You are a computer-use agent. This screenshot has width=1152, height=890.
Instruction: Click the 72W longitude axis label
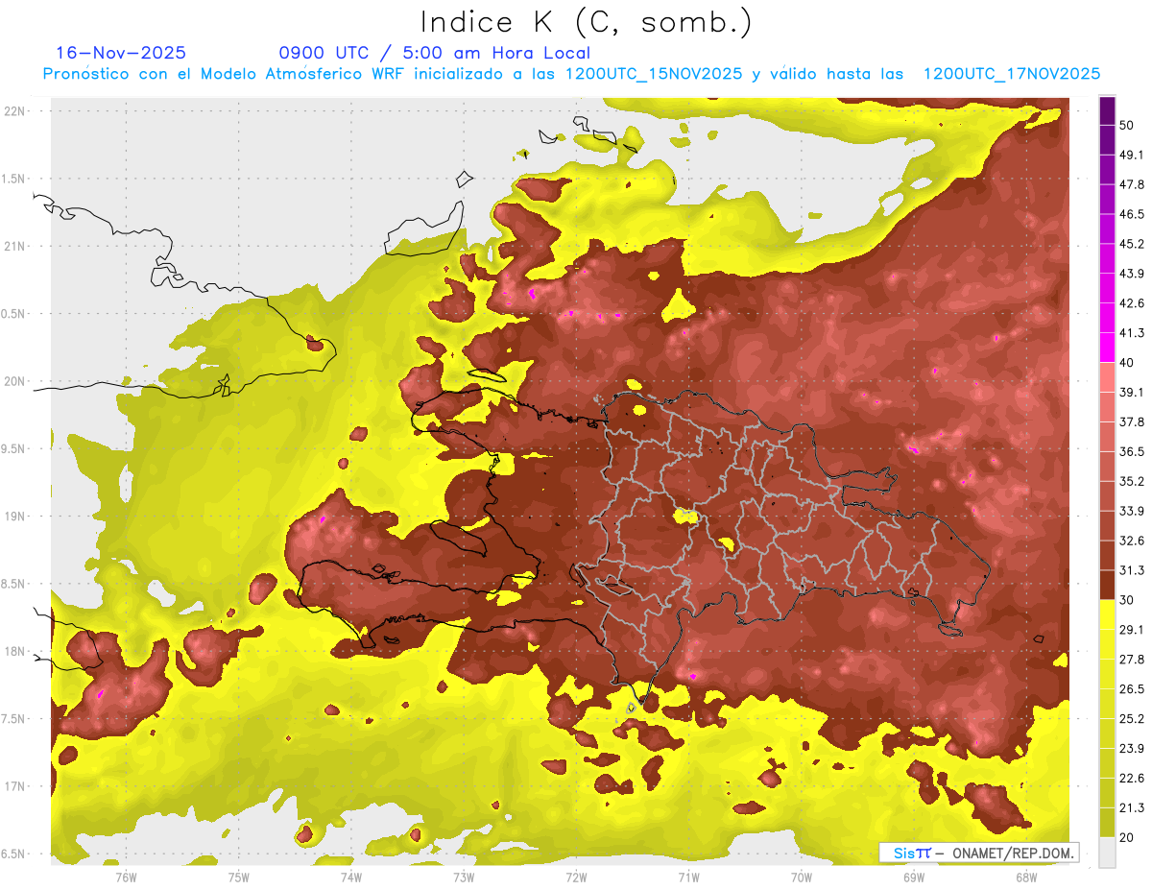pyautogui.click(x=576, y=877)
